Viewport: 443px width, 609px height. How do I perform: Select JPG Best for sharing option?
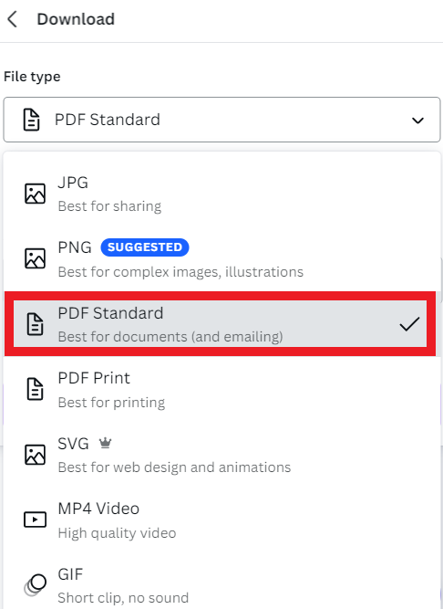(x=221, y=194)
